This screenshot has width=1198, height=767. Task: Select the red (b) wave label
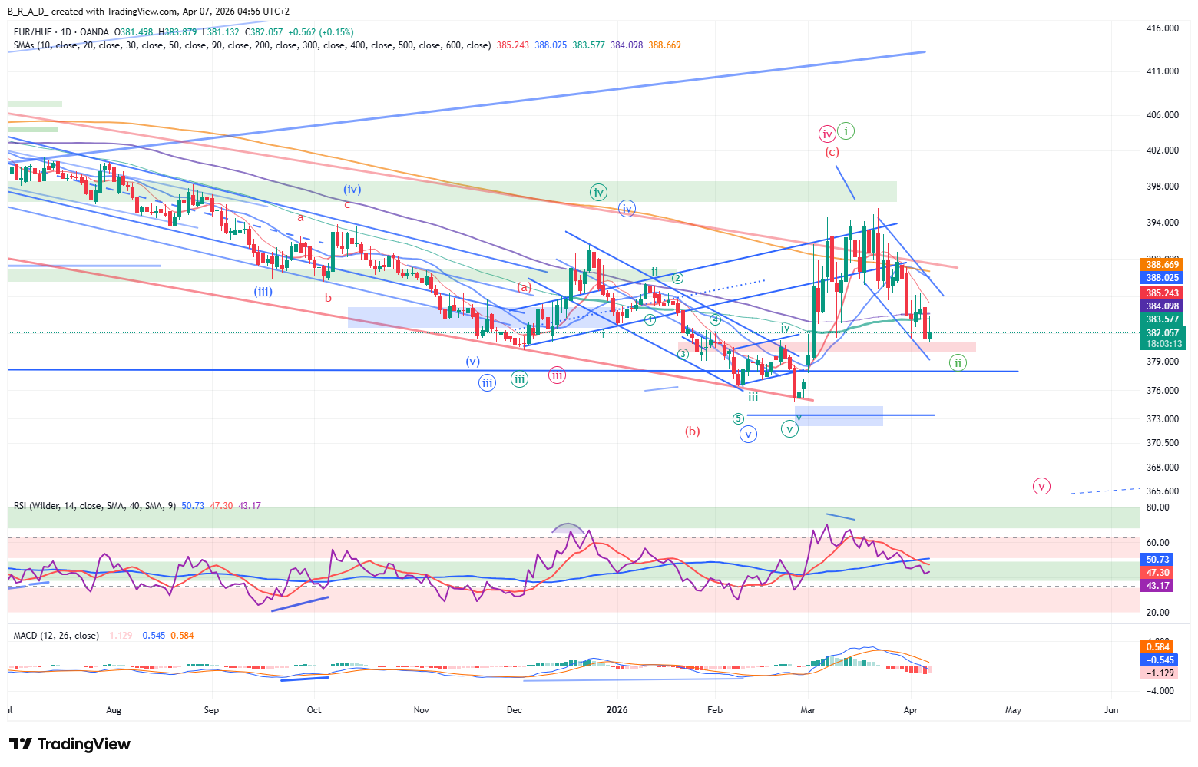[x=693, y=431]
